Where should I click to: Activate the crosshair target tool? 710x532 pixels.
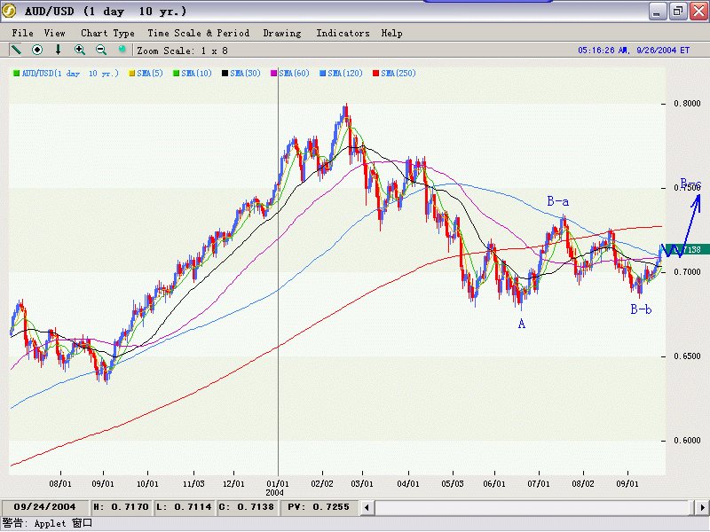(x=37, y=50)
